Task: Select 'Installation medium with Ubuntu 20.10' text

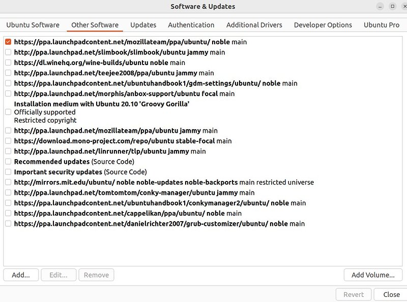Action: click(102, 104)
